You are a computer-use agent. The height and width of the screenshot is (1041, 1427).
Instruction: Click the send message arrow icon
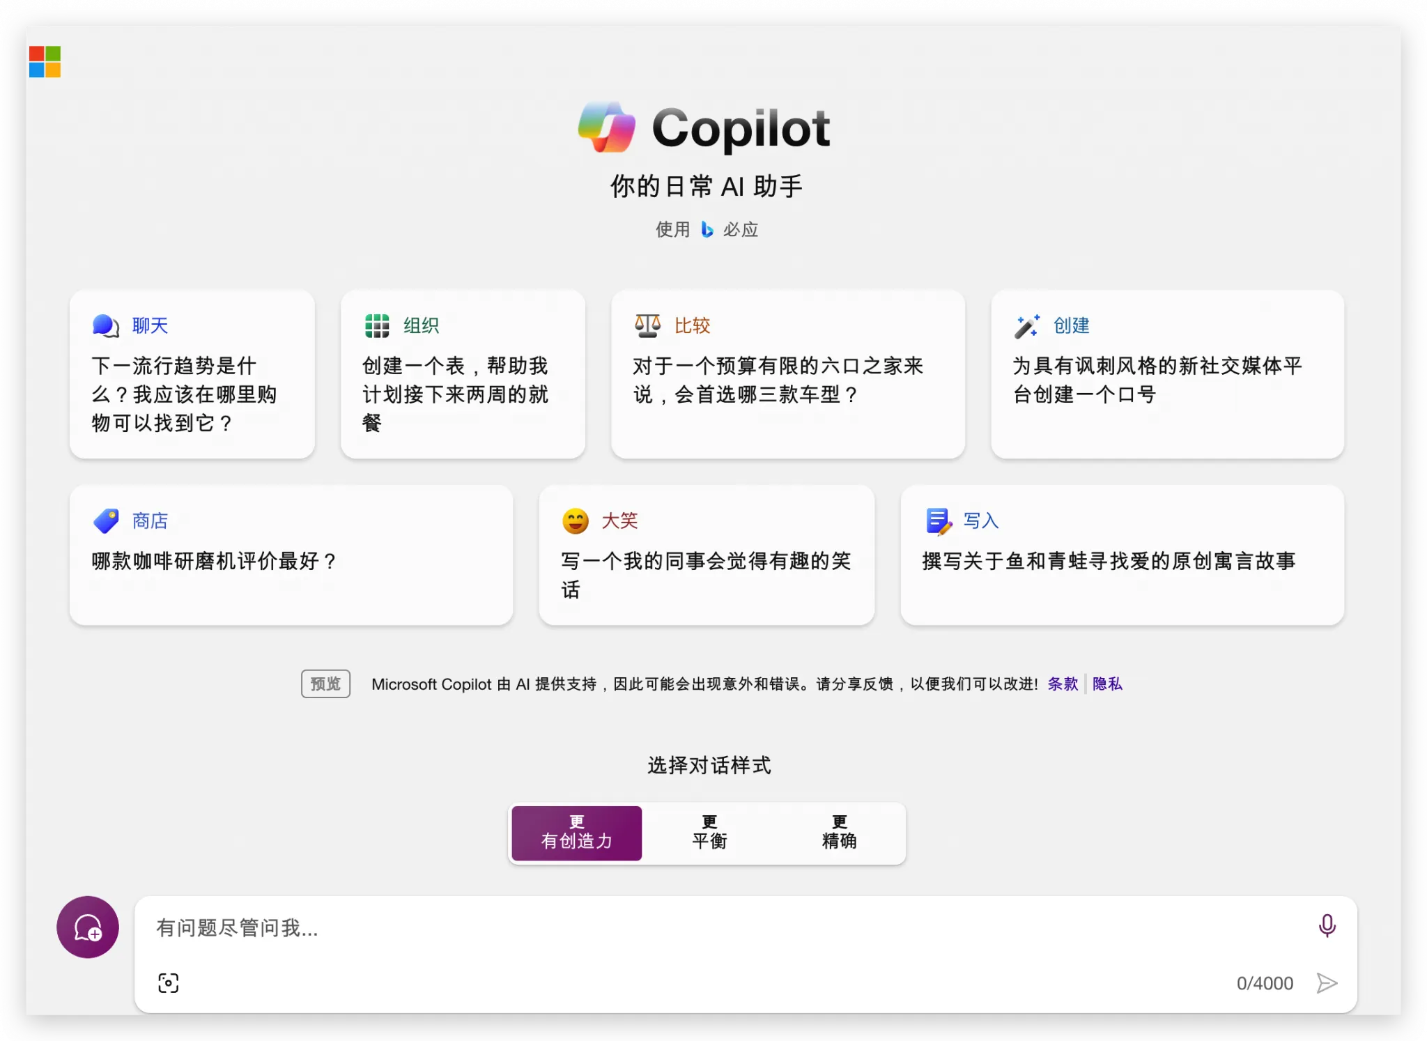tap(1327, 983)
